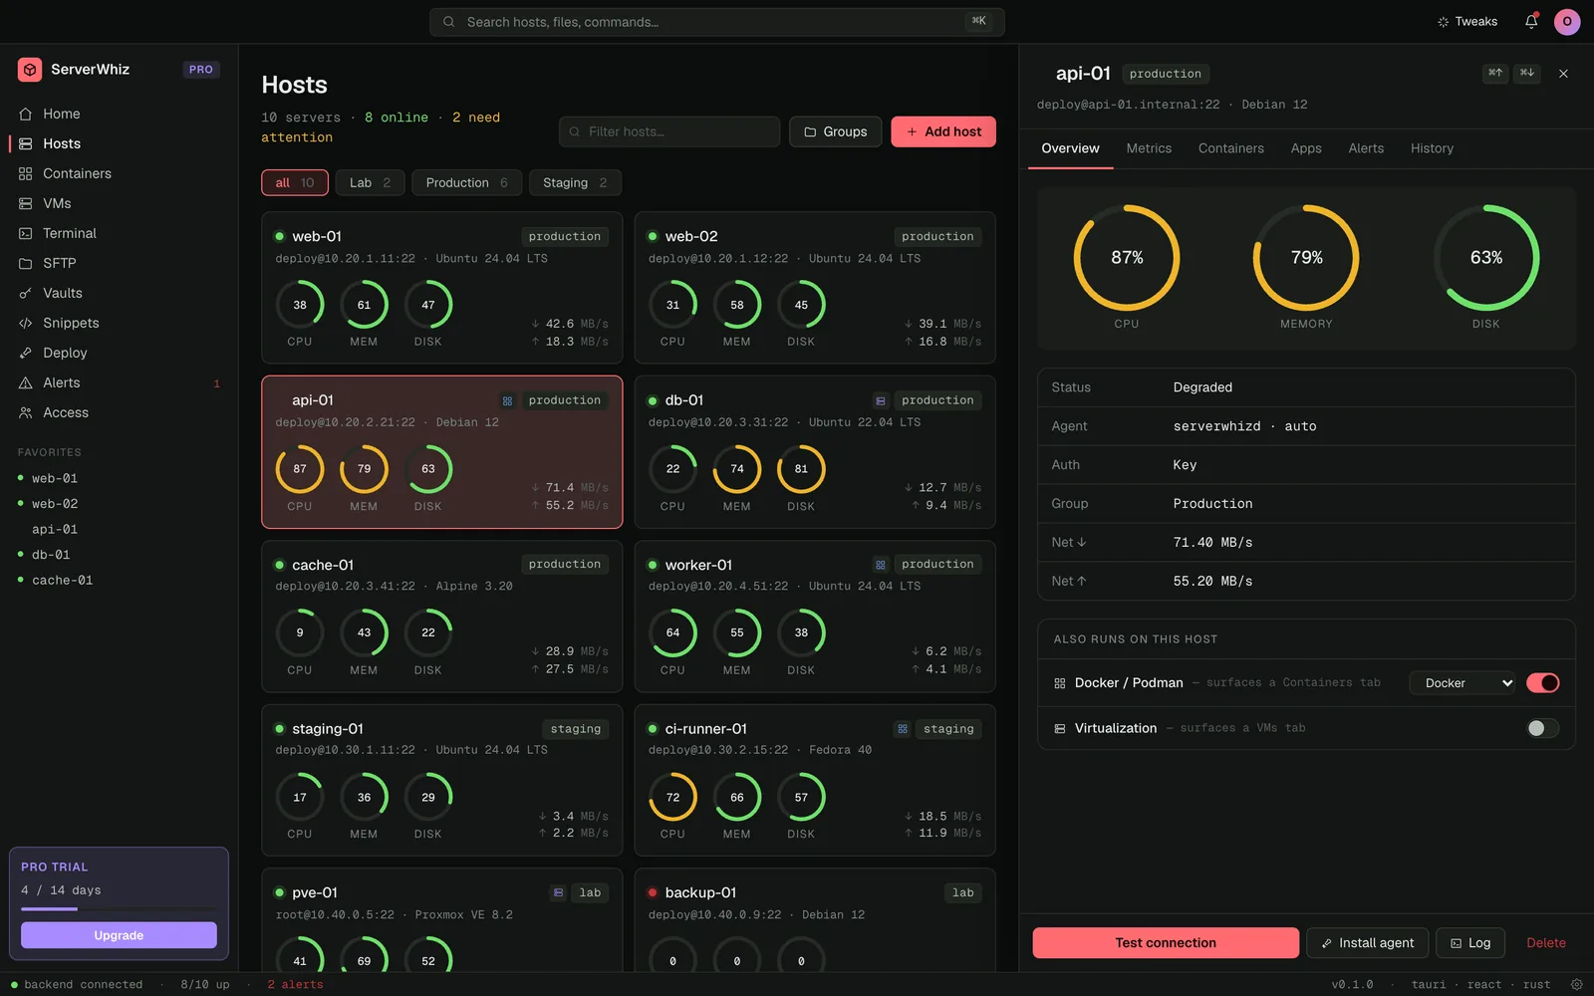Image resolution: width=1594 pixels, height=996 pixels.
Task: Open Alerts in the sidebar
Action: coord(120,382)
